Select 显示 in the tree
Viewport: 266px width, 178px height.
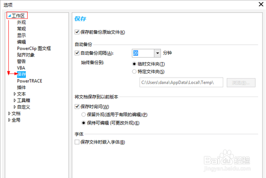(x=21, y=35)
